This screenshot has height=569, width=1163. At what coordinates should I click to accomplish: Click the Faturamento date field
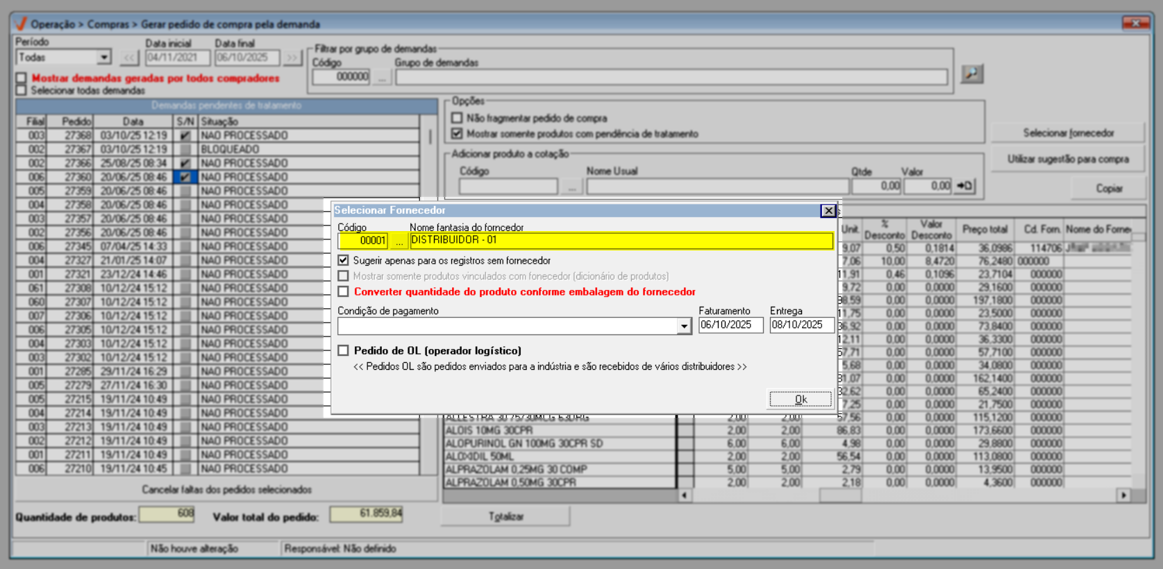pyautogui.click(x=730, y=325)
